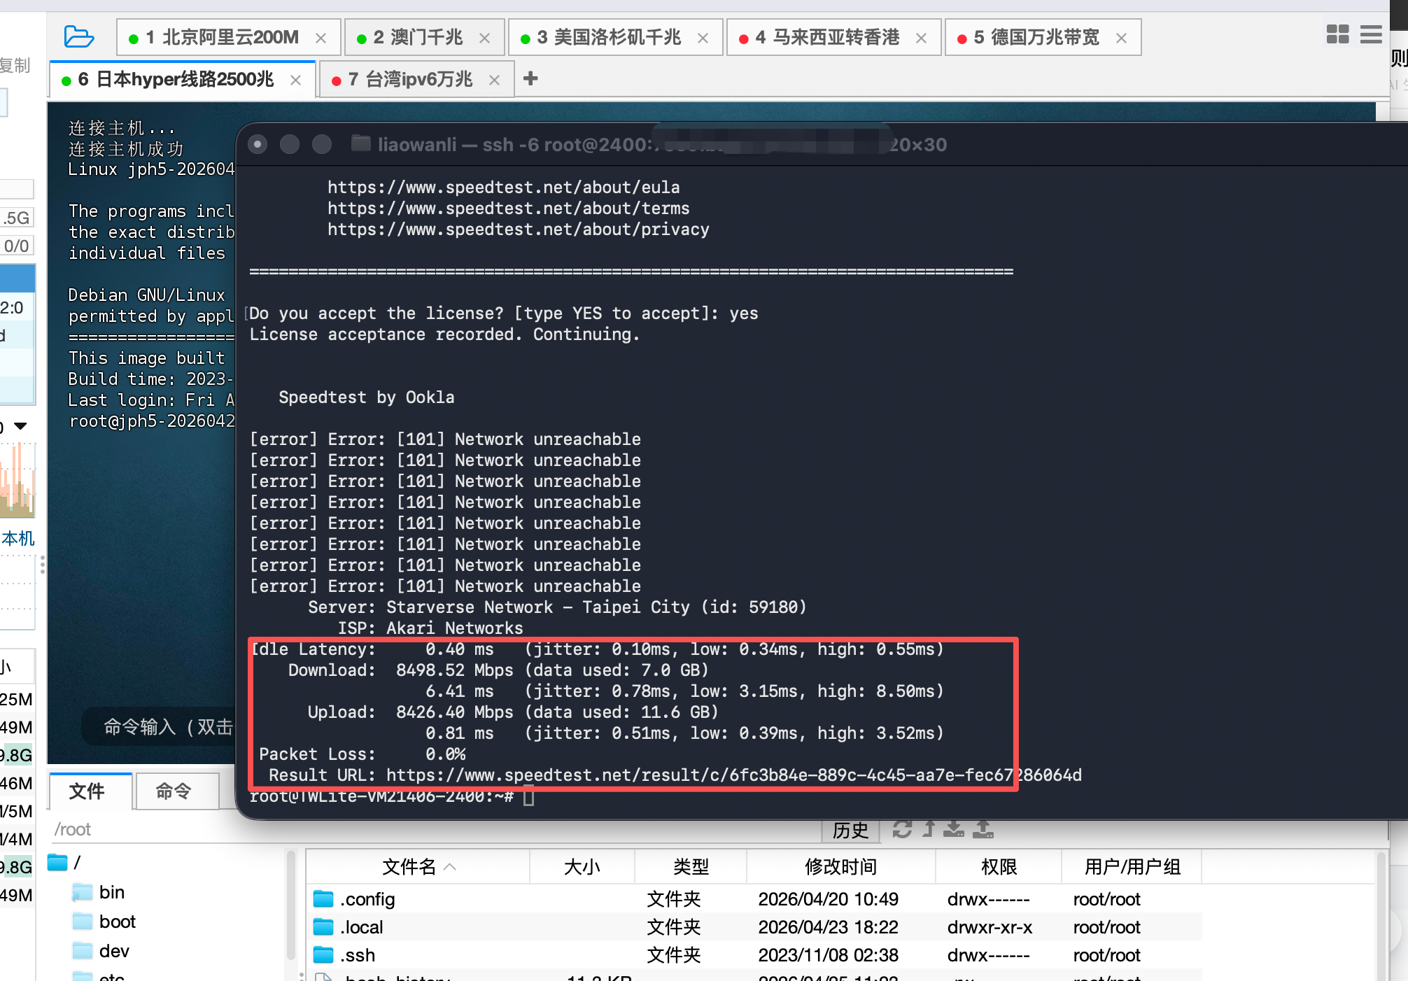Click the Upload 8426.40 Mbps line

click(513, 712)
